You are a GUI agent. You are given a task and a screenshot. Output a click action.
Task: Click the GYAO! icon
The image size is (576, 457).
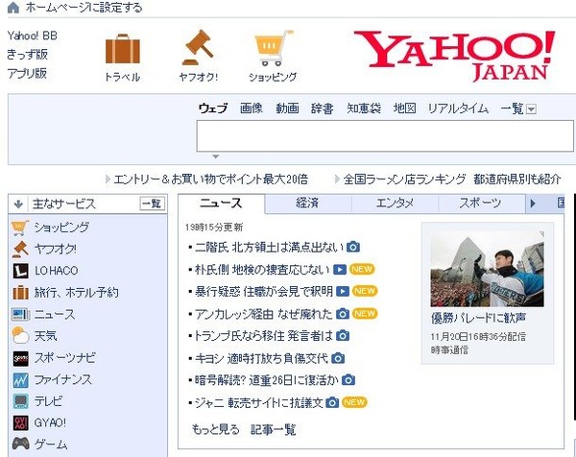tap(20, 422)
